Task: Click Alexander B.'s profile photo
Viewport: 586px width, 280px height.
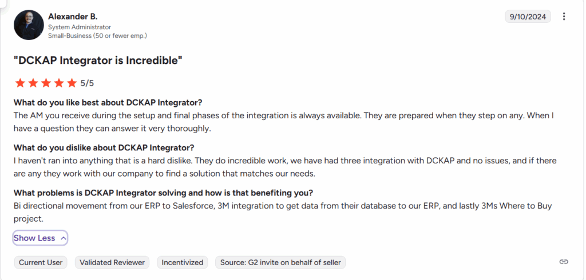Action: coord(29,25)
